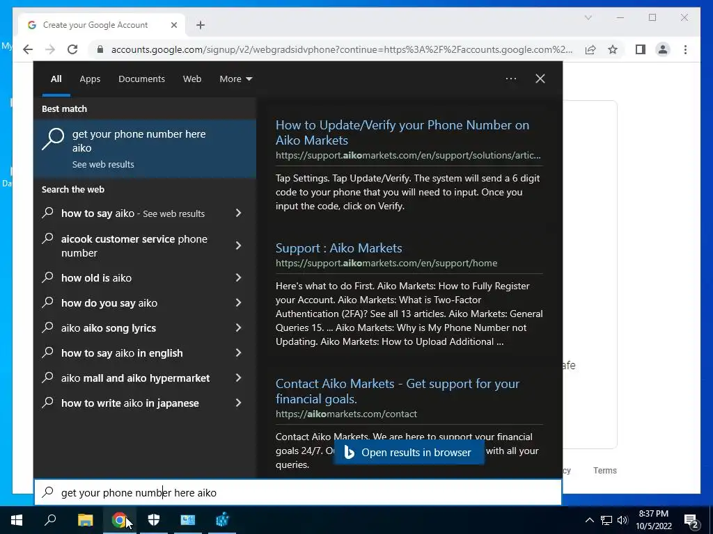Close the Windows search panel
713x534 pixels.
[x=540, y=79]
